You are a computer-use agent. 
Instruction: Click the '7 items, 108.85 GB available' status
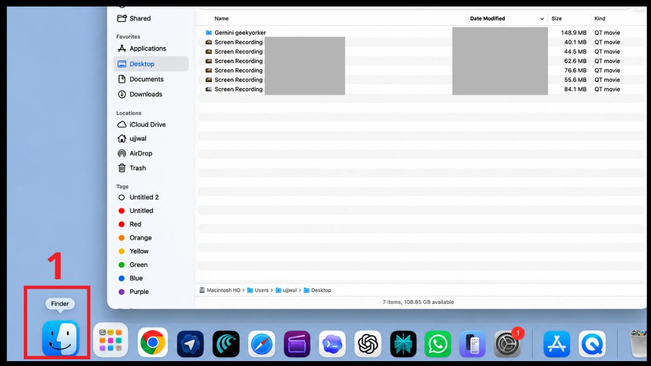pyautogui.click(x=417, y=302)
